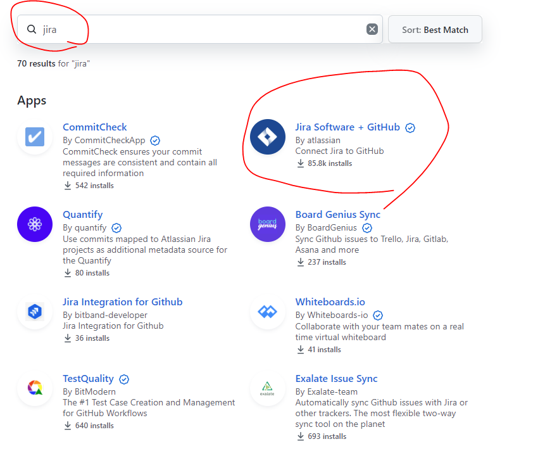Click the Whiteboards.io logo
The image size is (545, 451).
(267, 312)
